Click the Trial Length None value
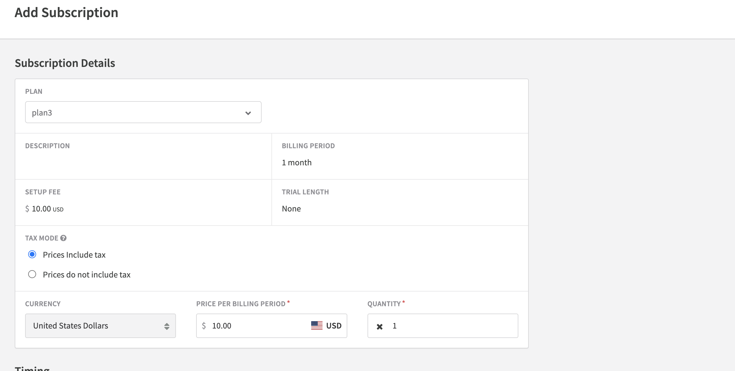The height and width of the screenshot is (371, 735). (291, 209)
